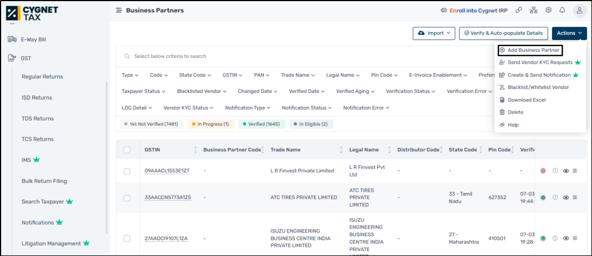Expand the State Code filter dropdown
The height and width of the screenshot is (256, 592).
pos(195,75)
